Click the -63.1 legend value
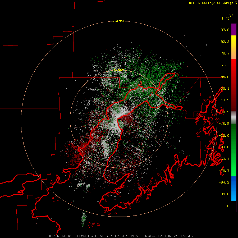The width and height of the screenshot is (238, 238). [224, 159]
